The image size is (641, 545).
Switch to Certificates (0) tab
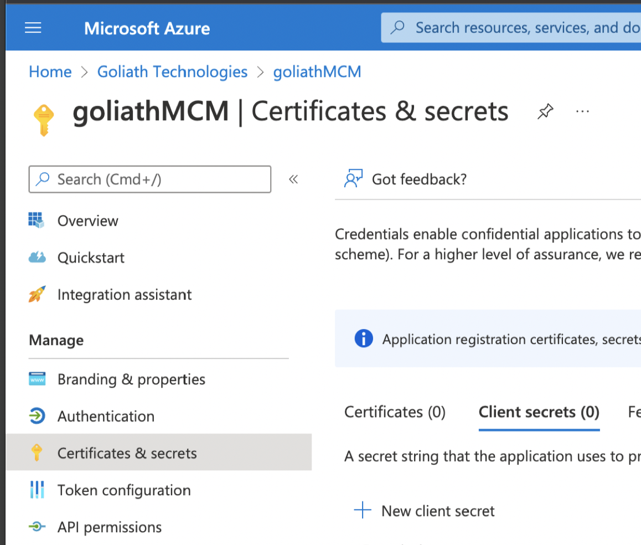(395, 412)
